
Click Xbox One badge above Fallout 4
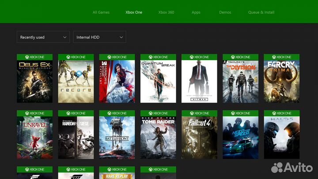click(199, 113)
